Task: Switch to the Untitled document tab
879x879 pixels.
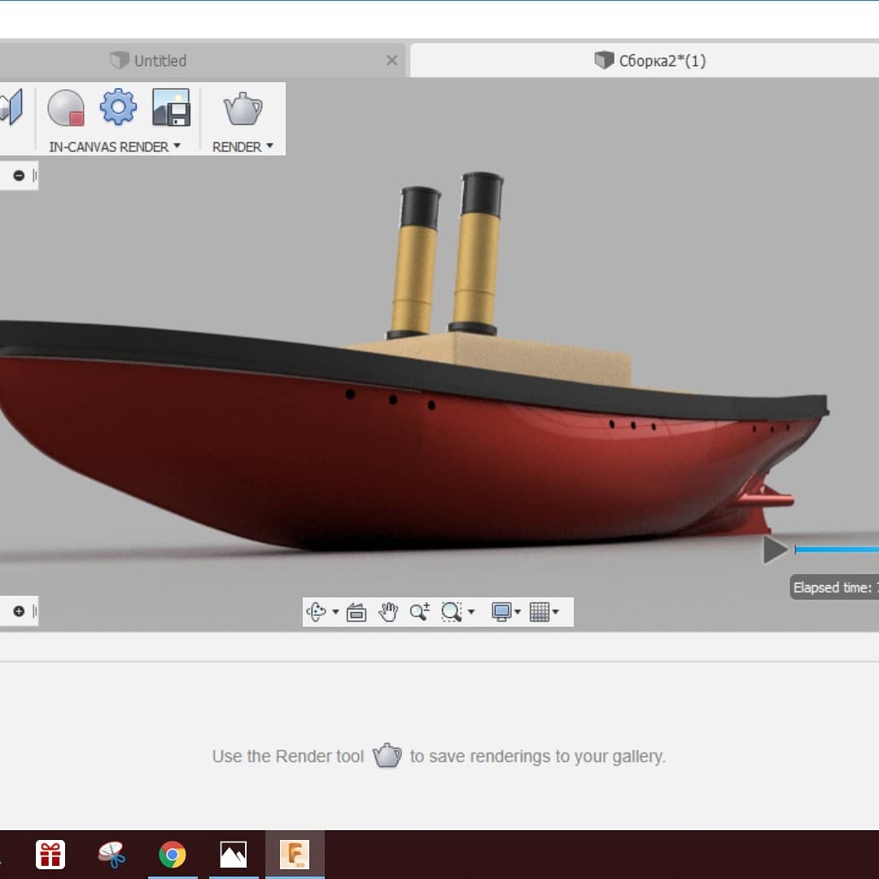Action: [x=160, y=60]
